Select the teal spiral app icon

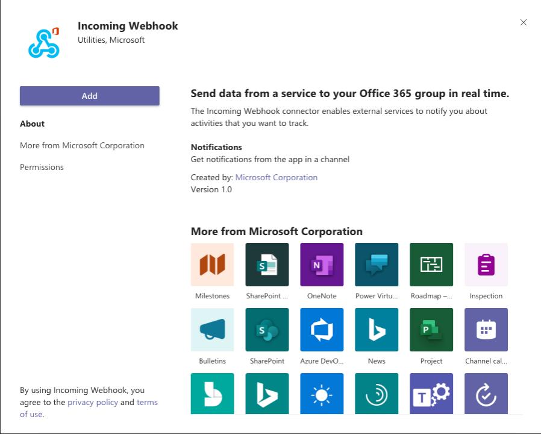pos(377,394)
